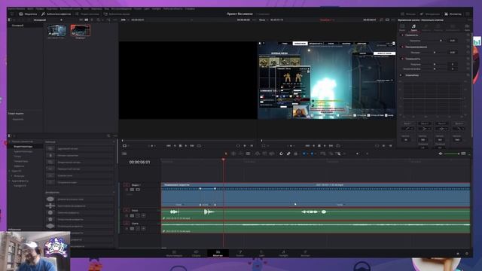This screenshot has height=271, width=482.
Task: Open the Микшер panel button
Action: pyautogui.click(x=408, y=14)
